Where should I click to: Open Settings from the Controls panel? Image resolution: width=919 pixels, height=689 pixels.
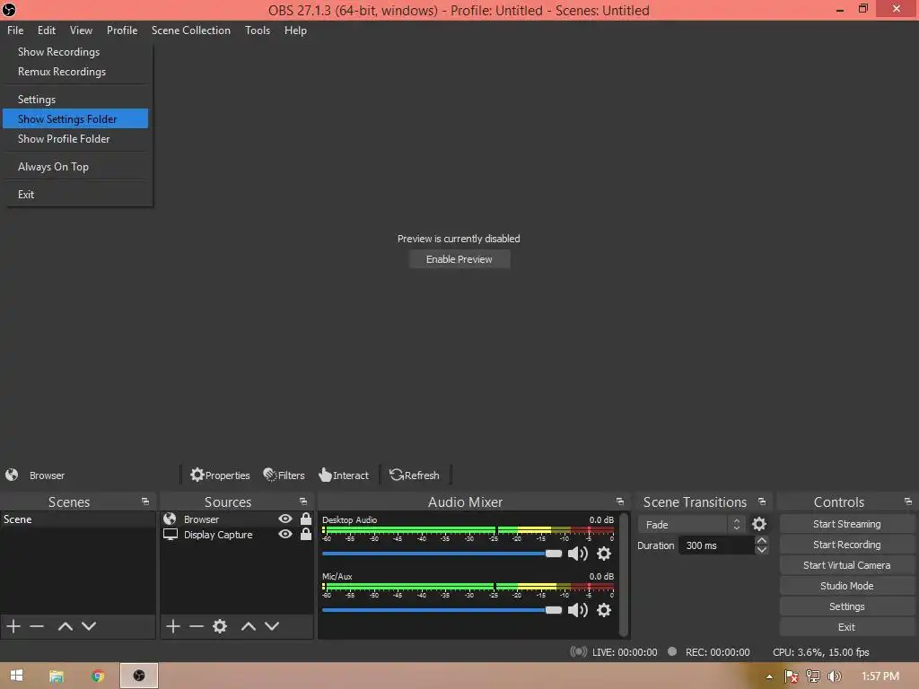[847, 606]
